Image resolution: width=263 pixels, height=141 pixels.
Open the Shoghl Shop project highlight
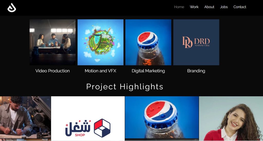click(88, 118)
